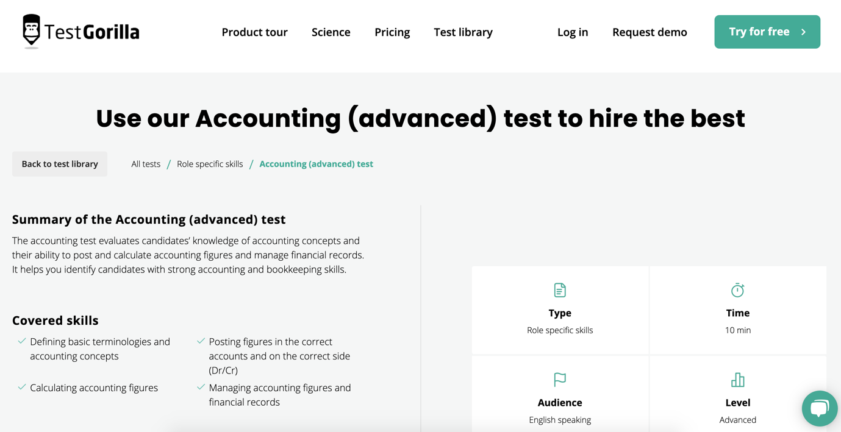Navigate to Test library
This screenshot has height=432, width=841.
[463, 32]
